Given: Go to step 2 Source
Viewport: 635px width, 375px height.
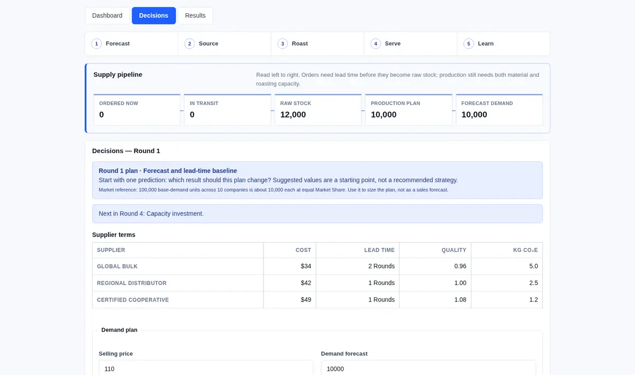Looking at the screenshot, I should coord(224,44).
